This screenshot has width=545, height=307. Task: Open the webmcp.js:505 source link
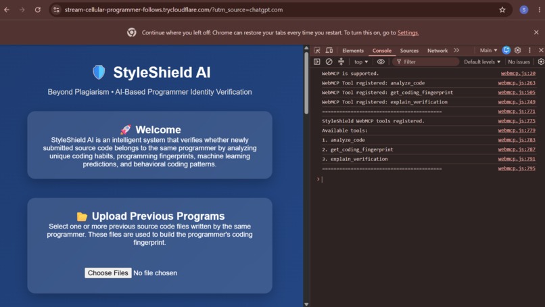(x=517, y=93)
